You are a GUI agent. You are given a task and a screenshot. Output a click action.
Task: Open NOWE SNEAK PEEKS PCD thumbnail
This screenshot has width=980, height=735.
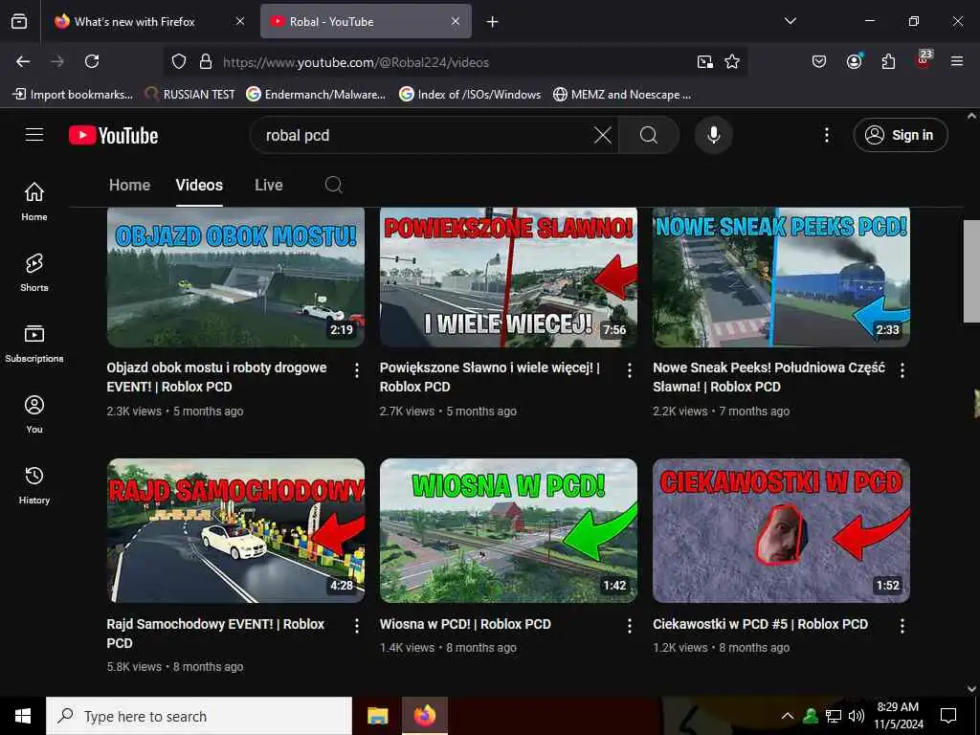pyautogui.click(x=781, y=277)
